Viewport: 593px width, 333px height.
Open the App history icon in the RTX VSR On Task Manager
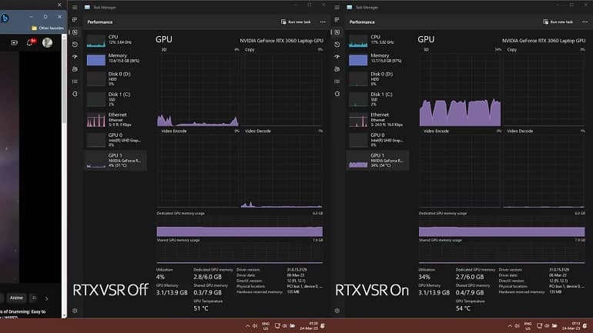[x=337, y=44]
